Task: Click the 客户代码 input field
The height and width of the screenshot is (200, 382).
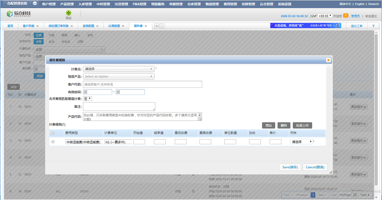Action: click(142, 84)
